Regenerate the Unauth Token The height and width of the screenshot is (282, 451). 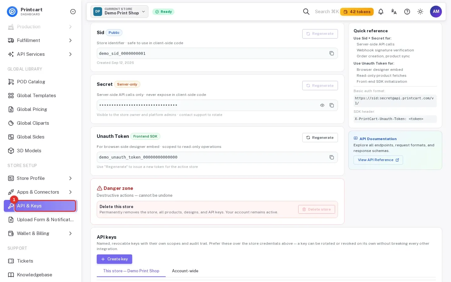point(320,138)
